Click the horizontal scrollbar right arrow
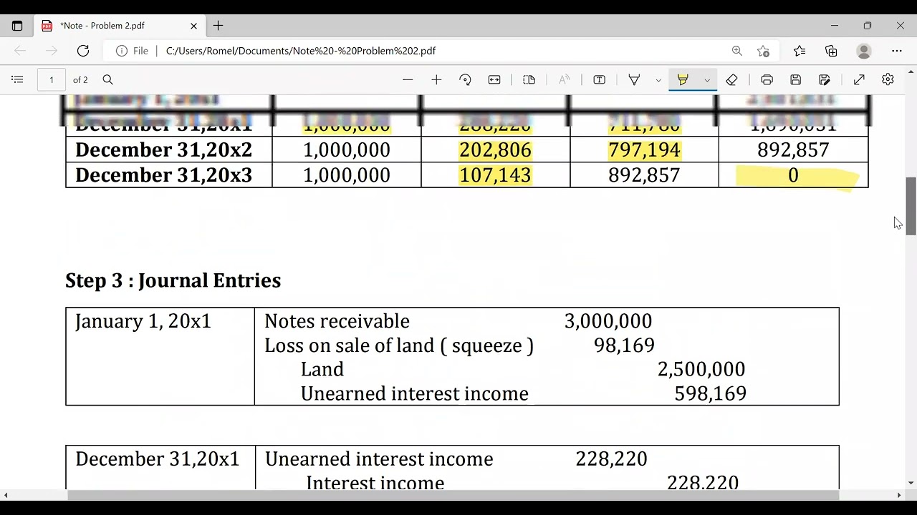This screenshot has height=515, width=917. (x=899, y=494)
